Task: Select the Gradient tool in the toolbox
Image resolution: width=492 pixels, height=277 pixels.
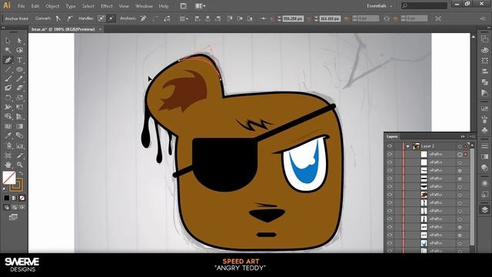Action: coord(19,126)
